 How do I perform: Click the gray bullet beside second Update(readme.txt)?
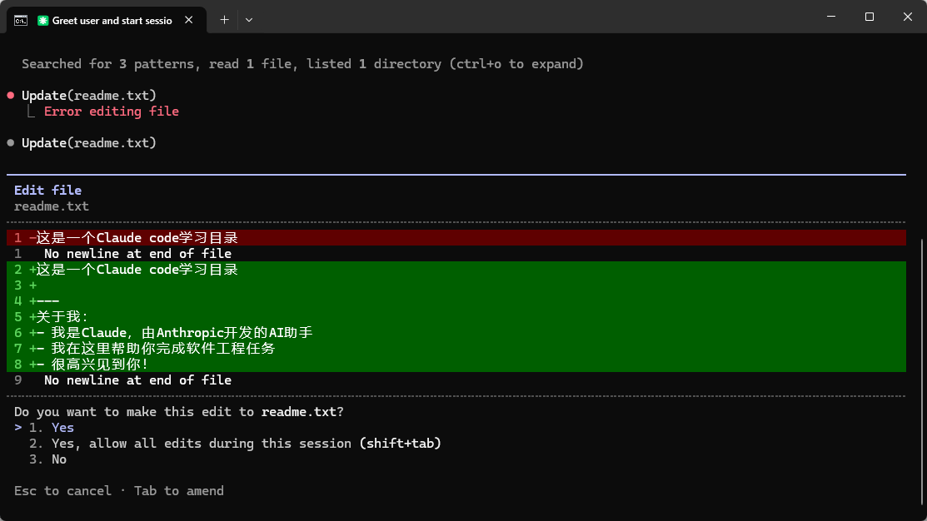tap(11, 143)
